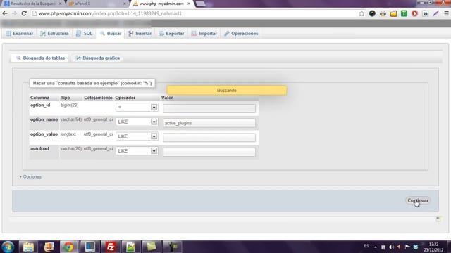Open Google Chrome from the taskbar
451x253 pixels.
point(68,247)
